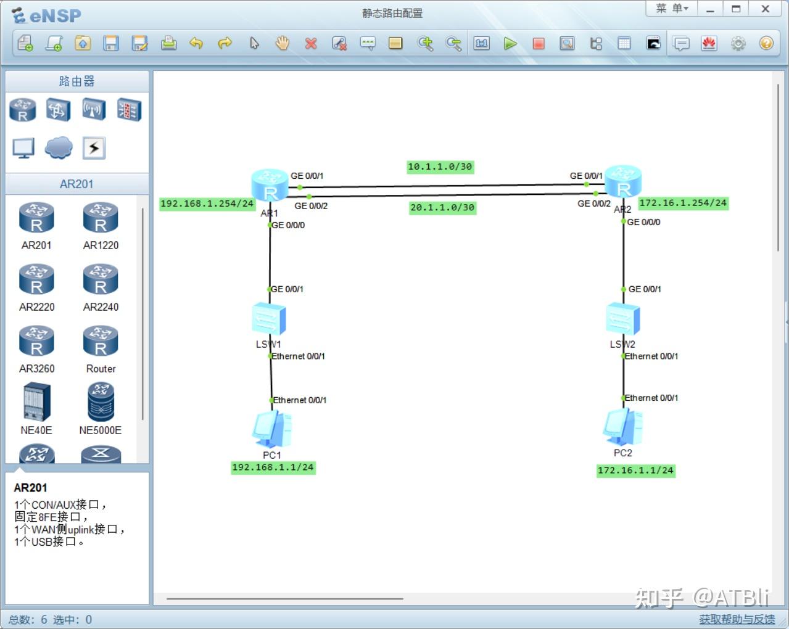Screen dimensions: 789x629
Task: Click the new sample topology icon
Action: click(54, 43)
